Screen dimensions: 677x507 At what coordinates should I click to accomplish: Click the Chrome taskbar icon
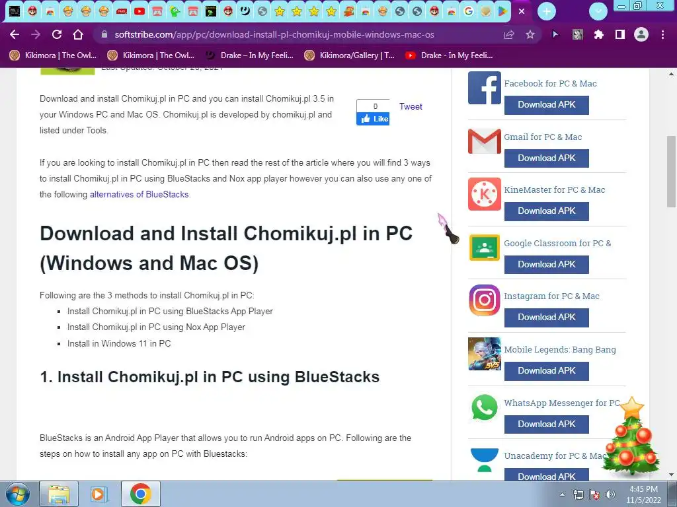(141, 494)
